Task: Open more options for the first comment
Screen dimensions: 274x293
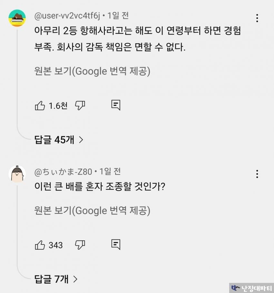Action: tap(257, 18)
